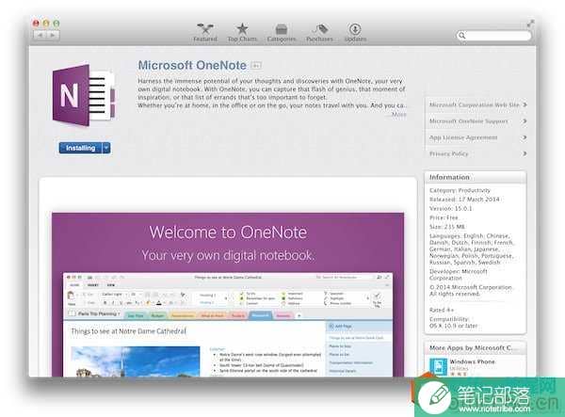Go forward with the right arrow button
The height and width of the screenshot is (417, 565).
point(53,35)
